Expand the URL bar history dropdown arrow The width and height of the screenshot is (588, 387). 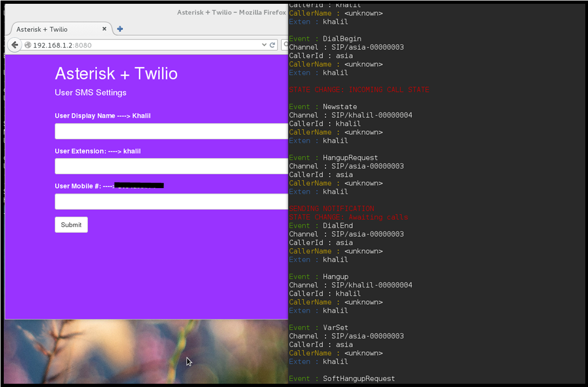(x=265, y=45)
